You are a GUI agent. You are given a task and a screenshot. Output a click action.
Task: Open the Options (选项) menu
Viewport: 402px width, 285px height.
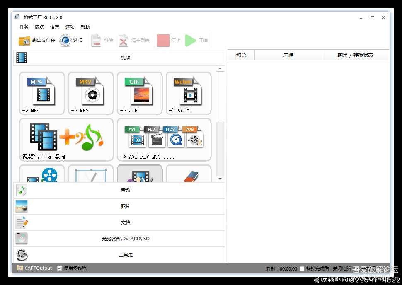click(70, 27)
